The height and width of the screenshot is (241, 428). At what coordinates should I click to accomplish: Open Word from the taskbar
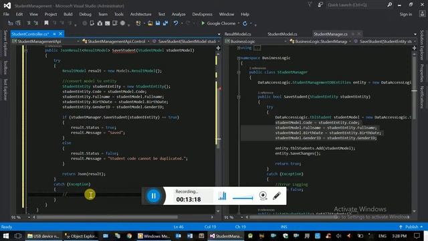(x=190, y=236)
